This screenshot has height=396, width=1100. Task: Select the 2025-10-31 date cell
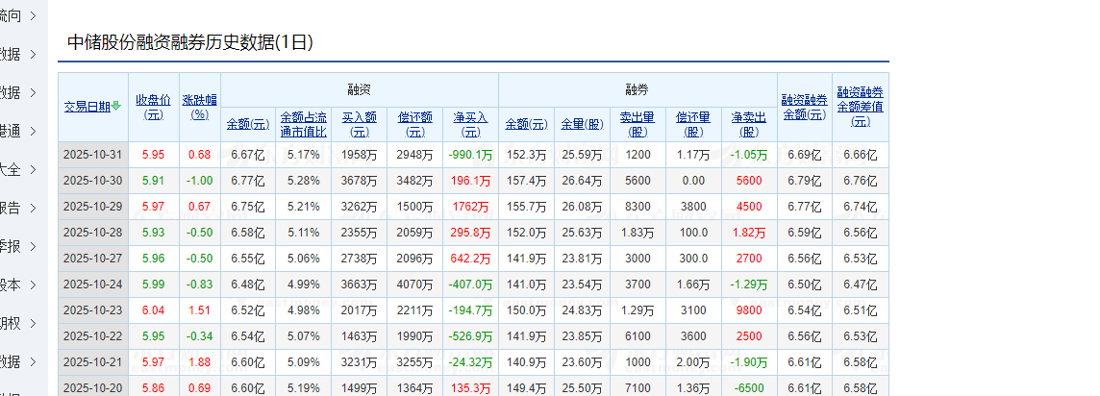(92, 155)
